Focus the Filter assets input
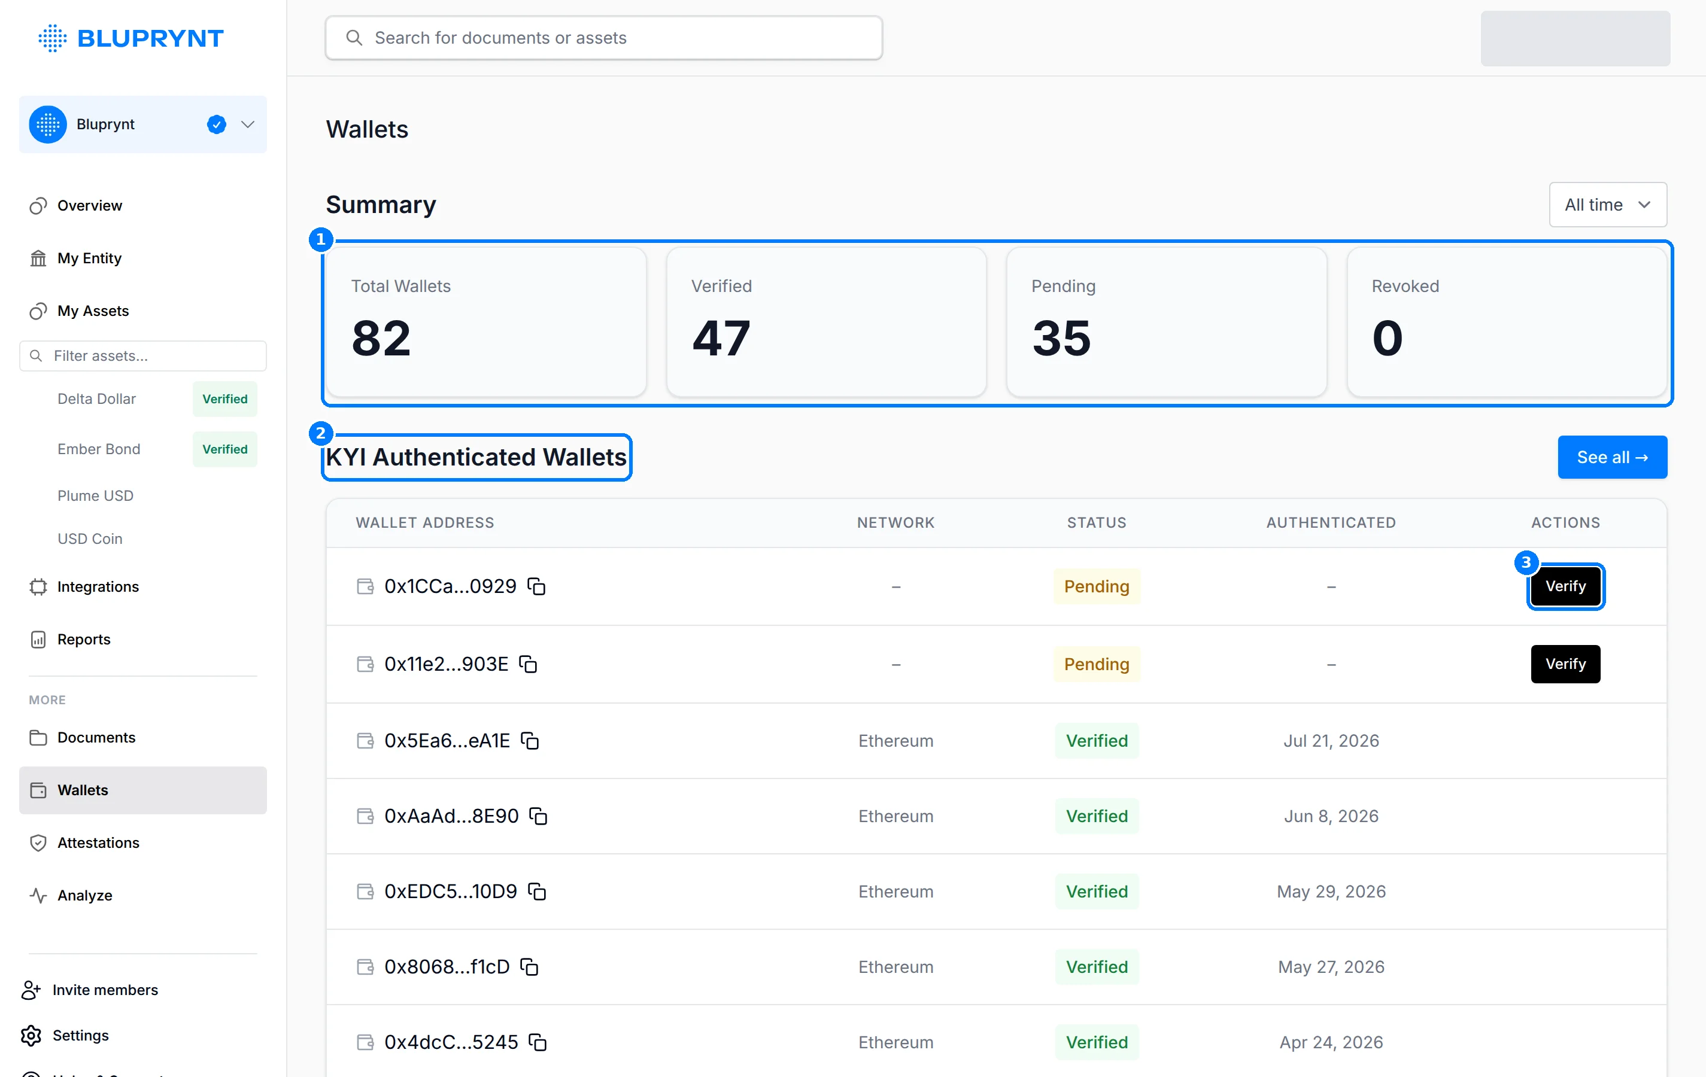 pos(142,356)
